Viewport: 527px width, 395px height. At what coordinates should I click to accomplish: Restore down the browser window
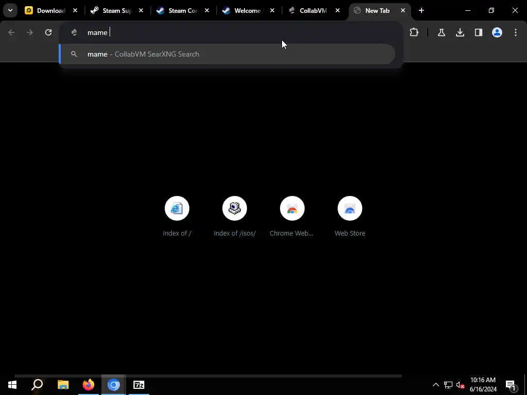(x=491, y=10)
